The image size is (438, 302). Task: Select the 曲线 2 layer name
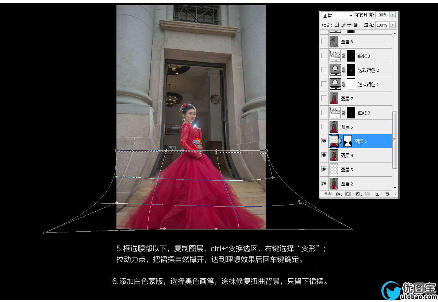[x=364, y=113]
